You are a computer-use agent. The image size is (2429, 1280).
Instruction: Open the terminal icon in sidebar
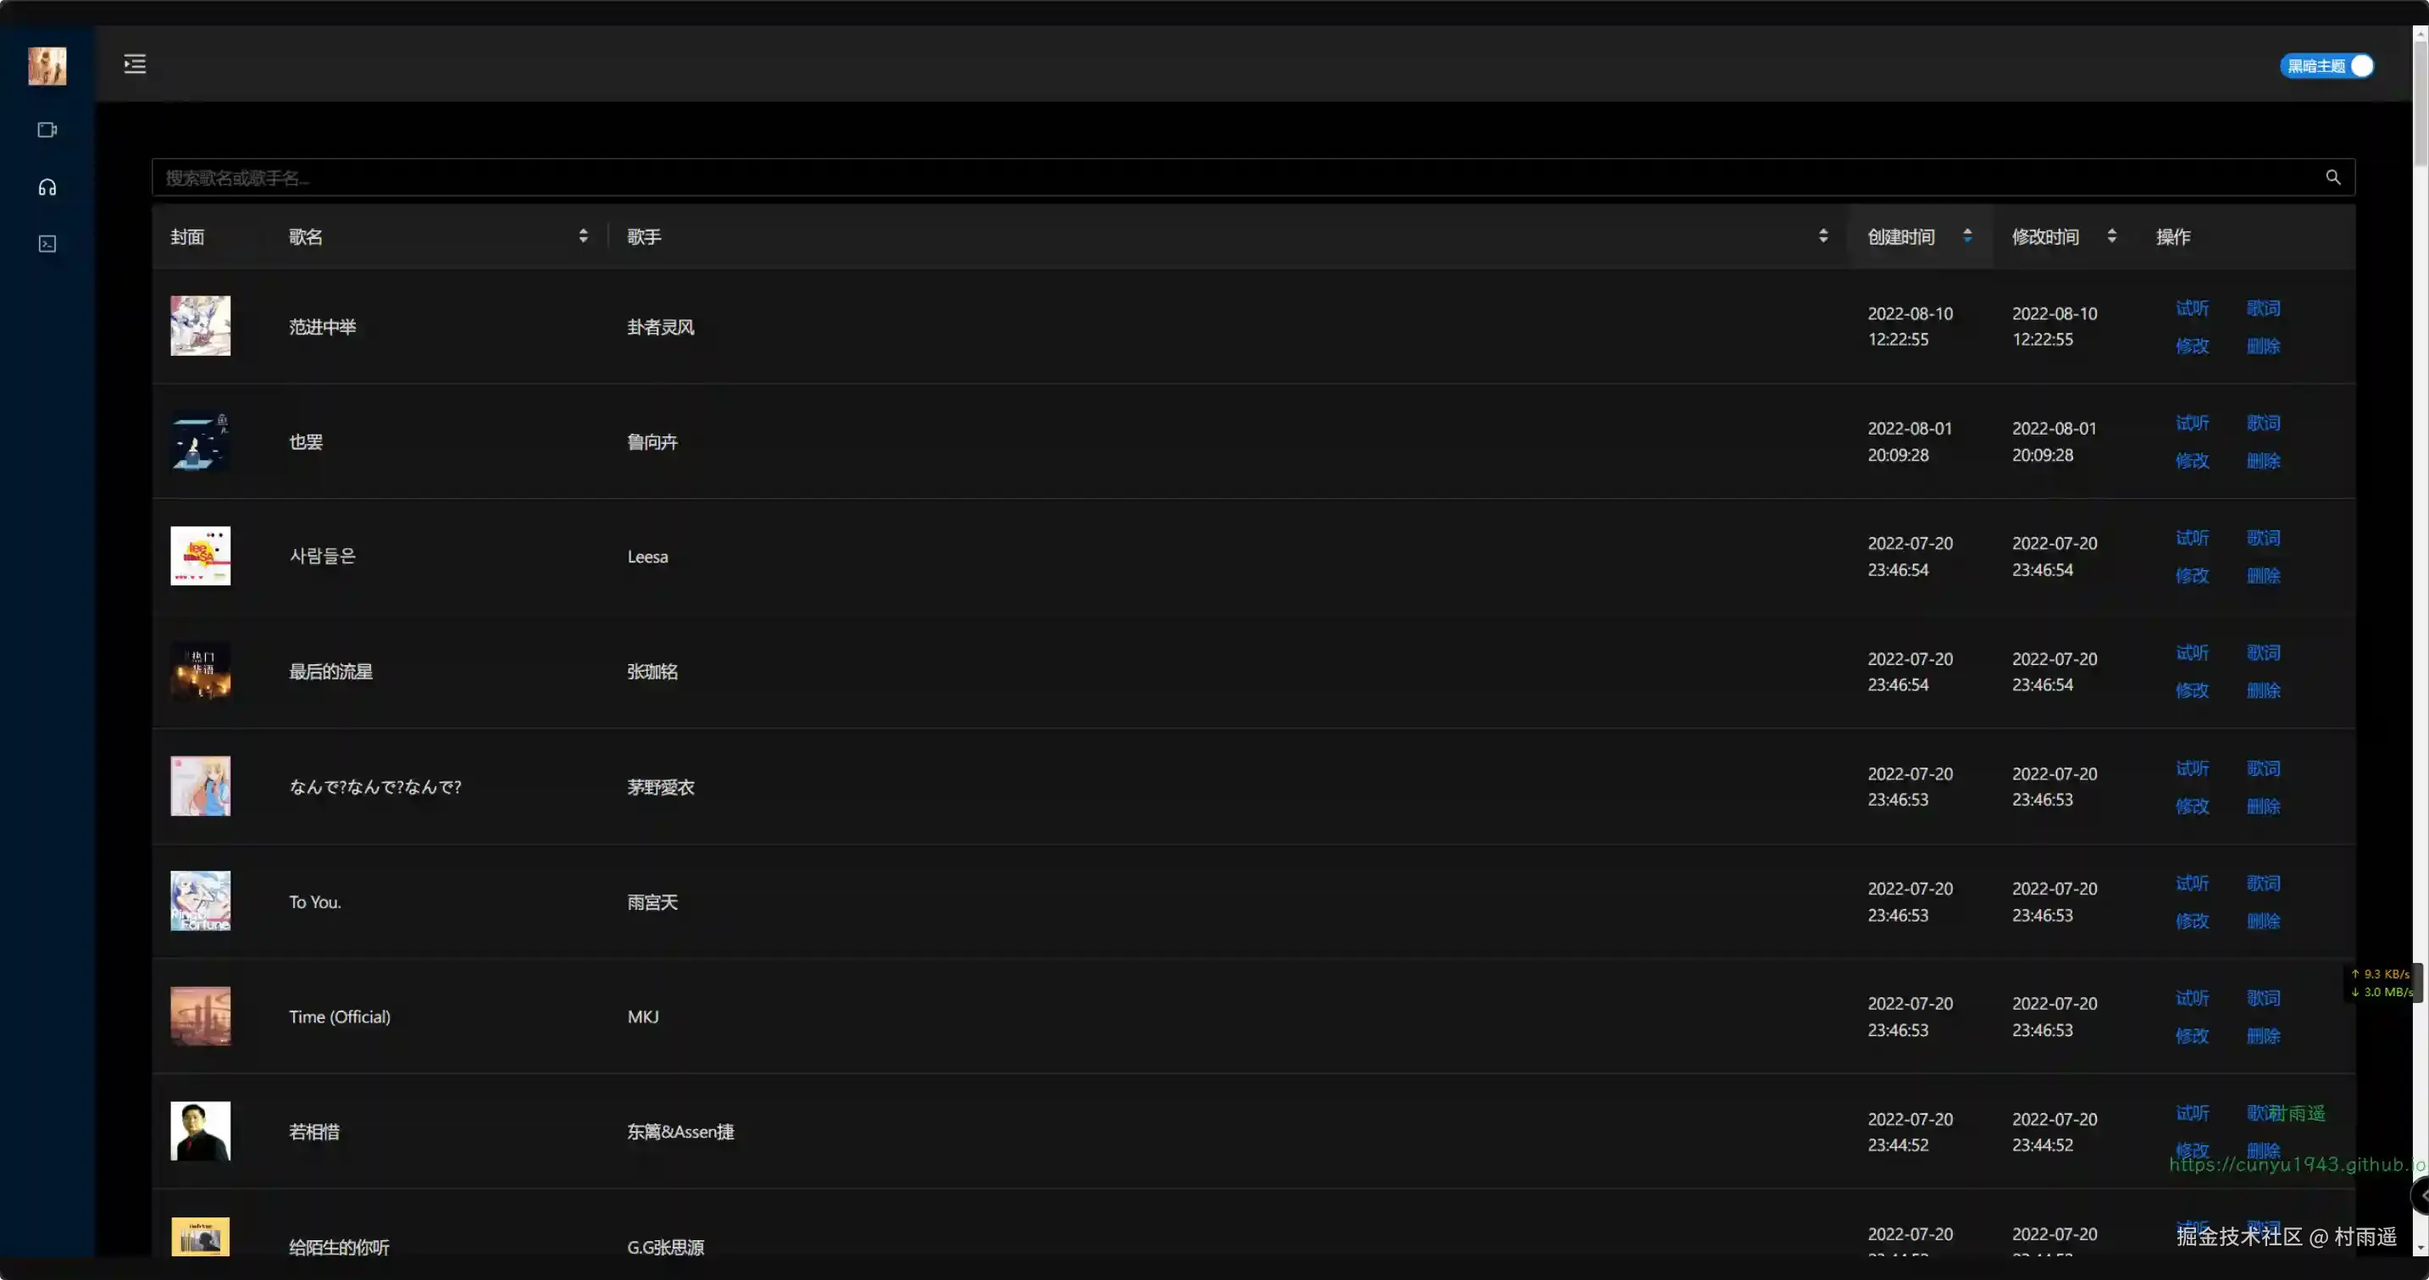tap(47, 244)
